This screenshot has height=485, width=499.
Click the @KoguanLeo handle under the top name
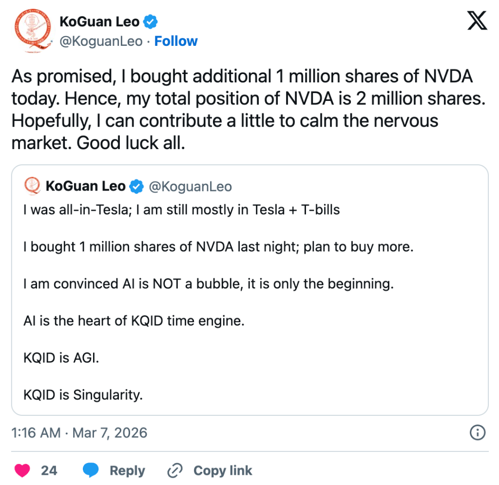pos(101,41)
